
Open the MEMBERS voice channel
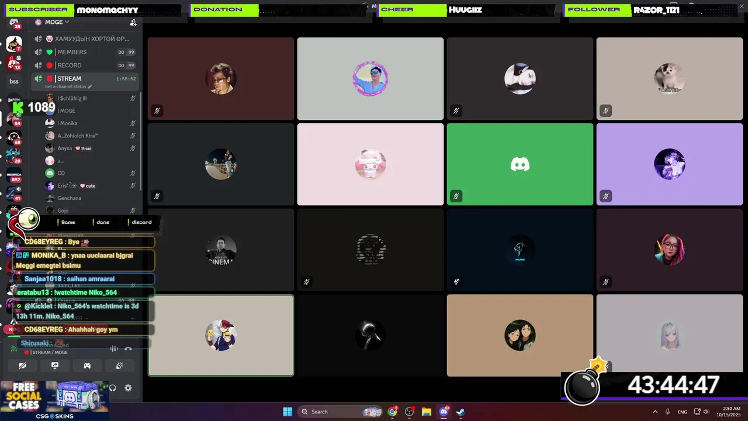click(85, 52)
